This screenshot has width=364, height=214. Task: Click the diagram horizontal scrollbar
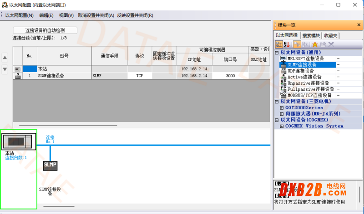[59, 206]
